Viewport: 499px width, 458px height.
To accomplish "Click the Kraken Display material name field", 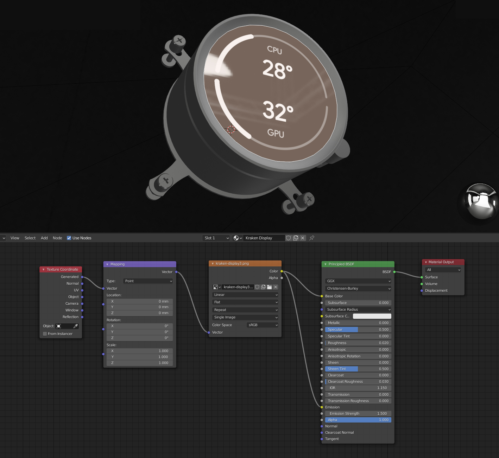I will coord(264,238).
